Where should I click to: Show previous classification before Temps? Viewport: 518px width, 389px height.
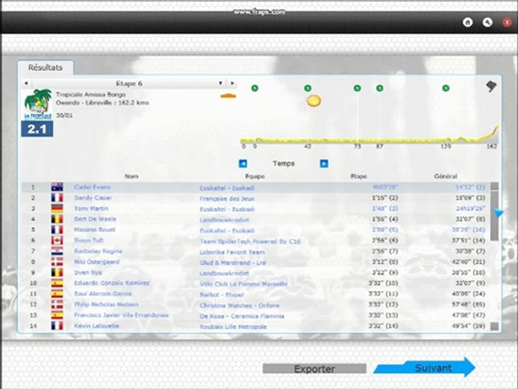243,163
